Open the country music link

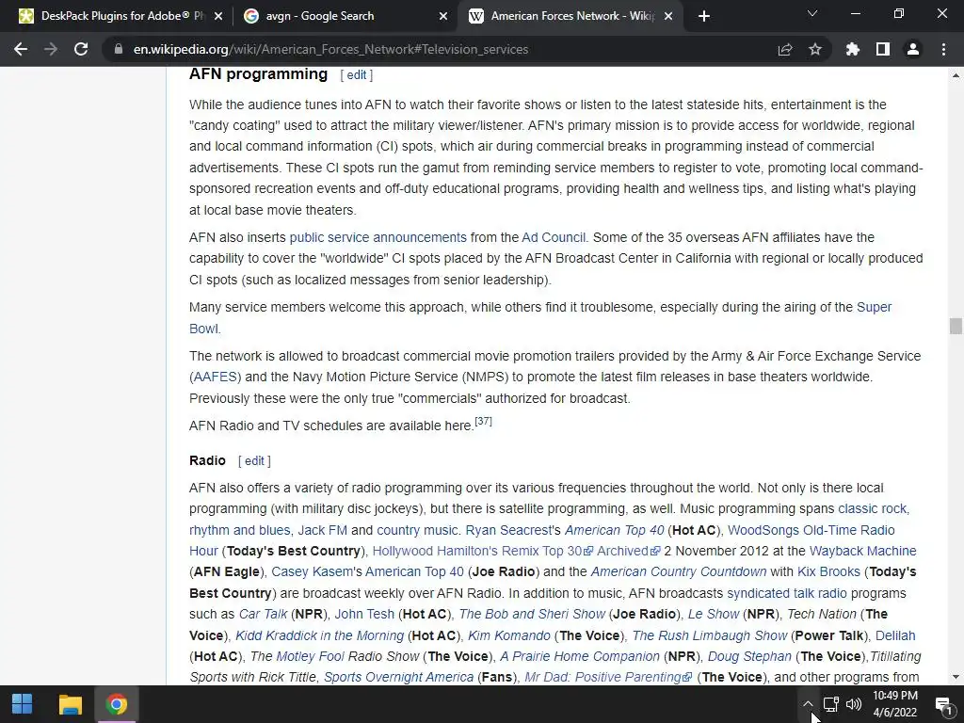click(x=417, y=530)
